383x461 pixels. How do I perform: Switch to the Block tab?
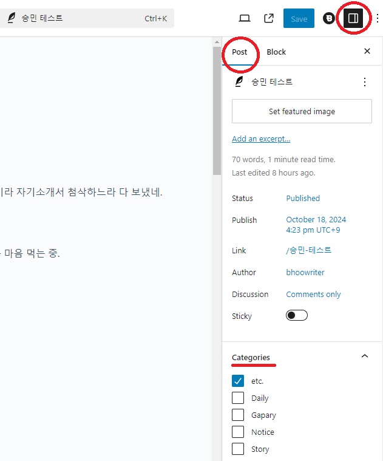tap(276, 52)
